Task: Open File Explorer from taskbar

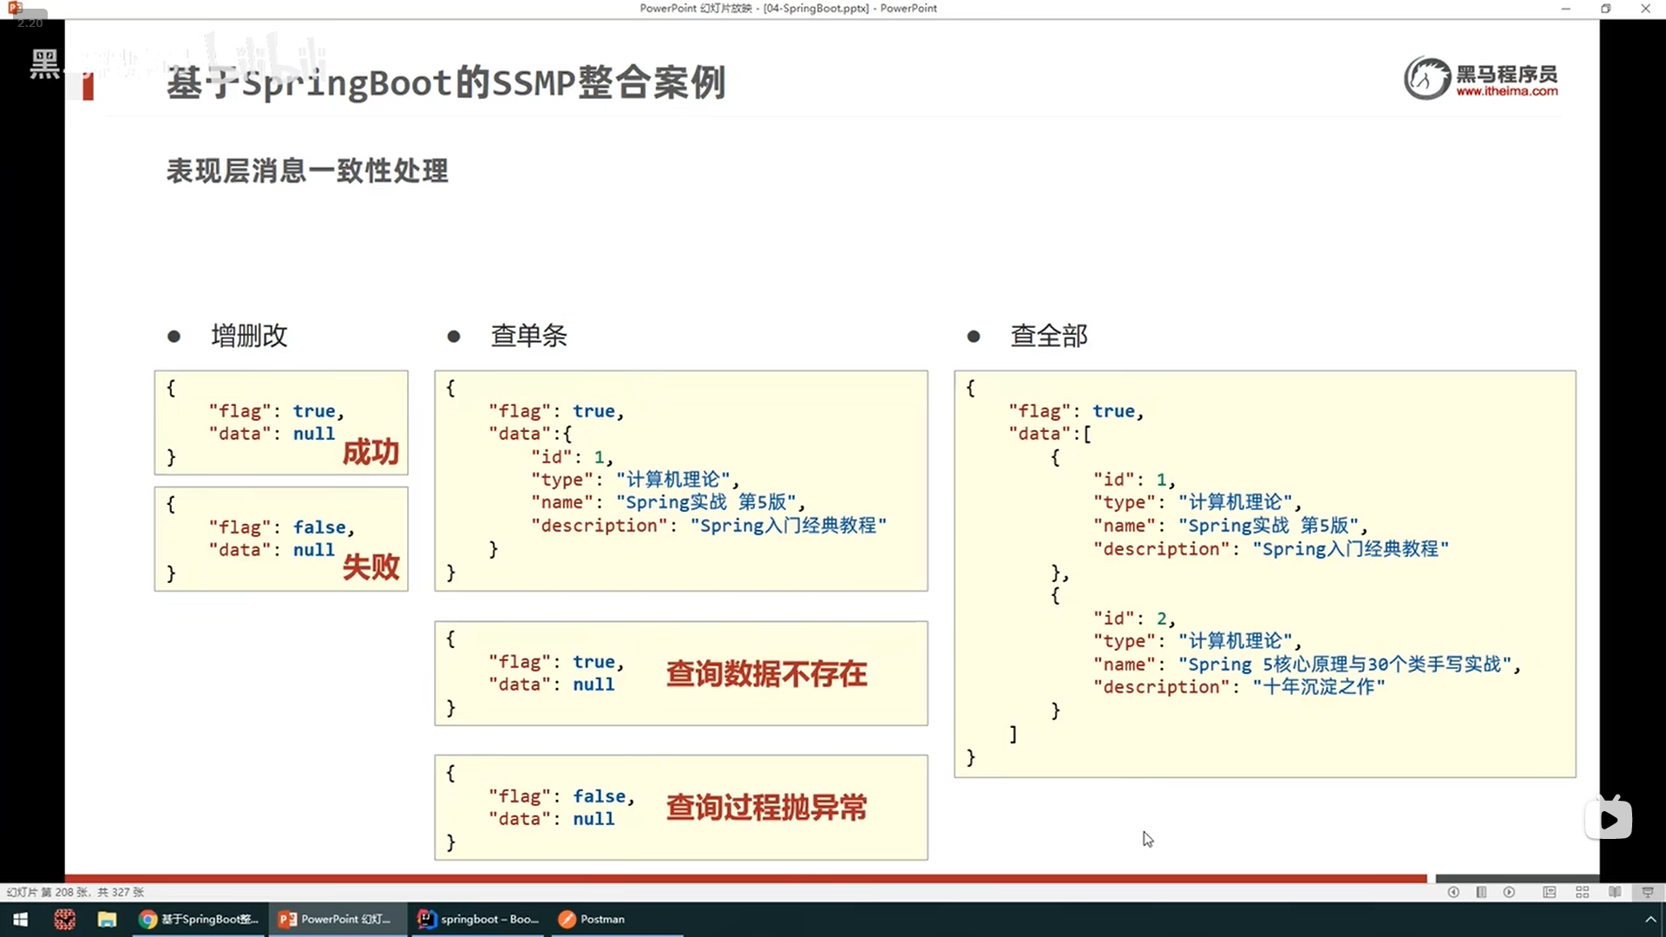Action: click(107, 920)
